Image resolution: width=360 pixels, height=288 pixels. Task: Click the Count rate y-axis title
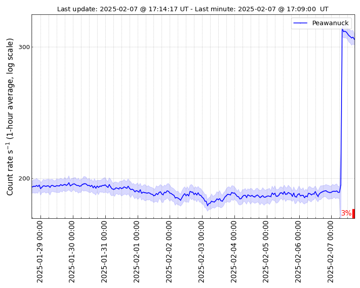[x=10, y=117]
